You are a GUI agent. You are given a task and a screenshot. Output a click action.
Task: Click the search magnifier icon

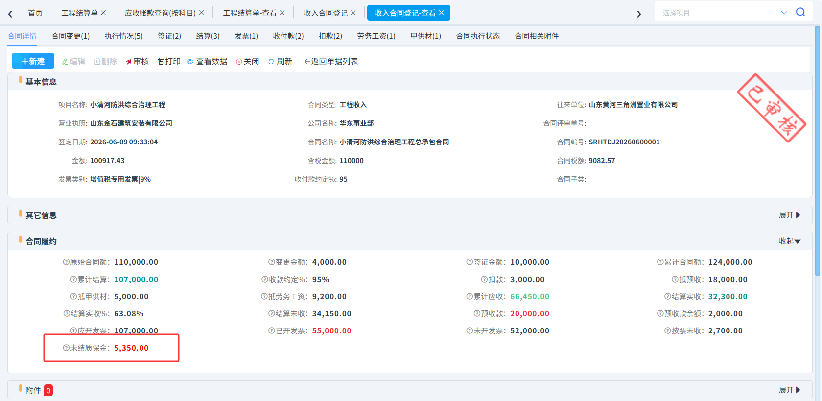pyautogui.click(x=800, y=12)
